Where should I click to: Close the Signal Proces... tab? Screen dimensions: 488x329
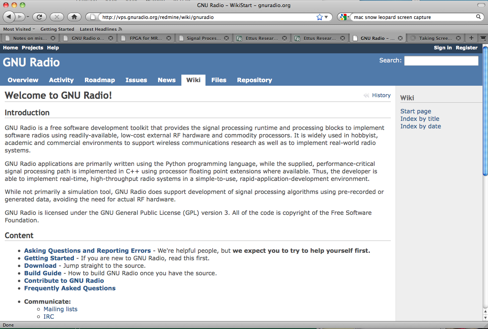226,38
